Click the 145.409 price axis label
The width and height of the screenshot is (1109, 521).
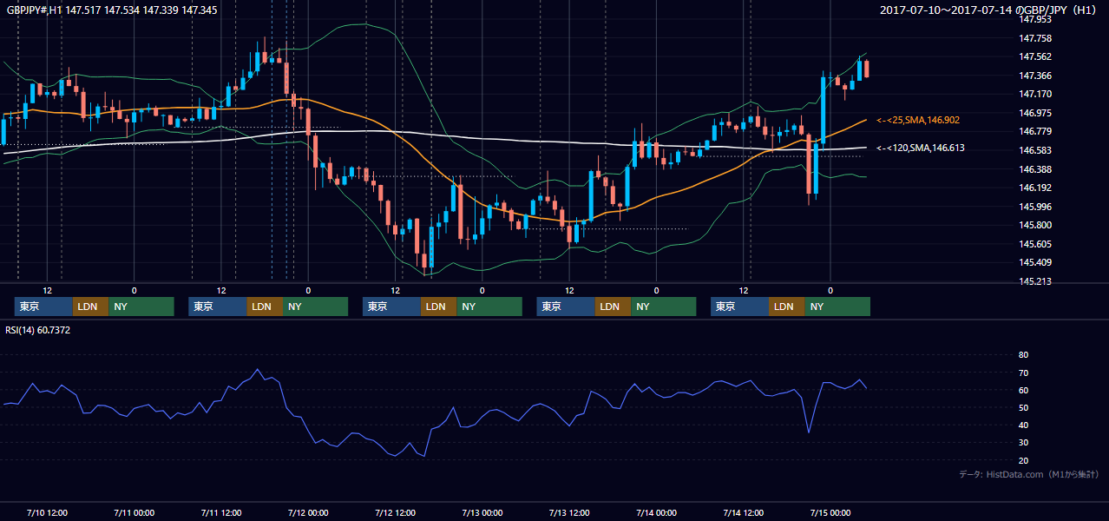tap(1034, 262)
